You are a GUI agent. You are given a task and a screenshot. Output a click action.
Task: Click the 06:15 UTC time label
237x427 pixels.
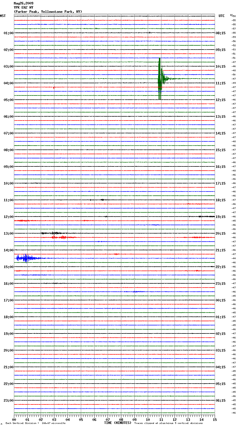pyautogui.click(x=221, y=401)
